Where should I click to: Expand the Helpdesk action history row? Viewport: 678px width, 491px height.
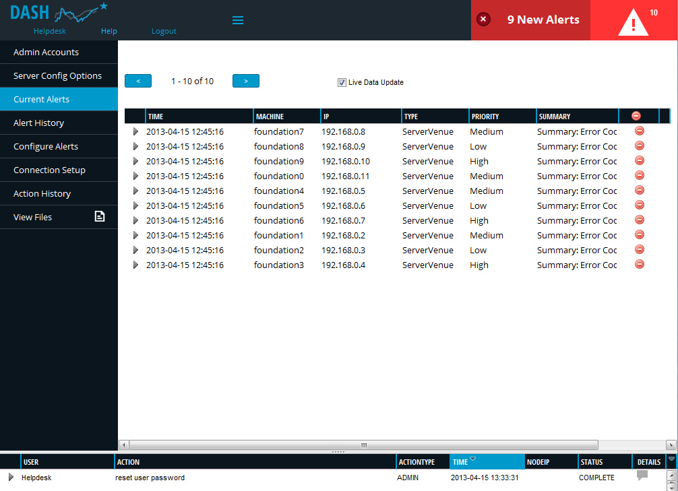tap(11, 477)
